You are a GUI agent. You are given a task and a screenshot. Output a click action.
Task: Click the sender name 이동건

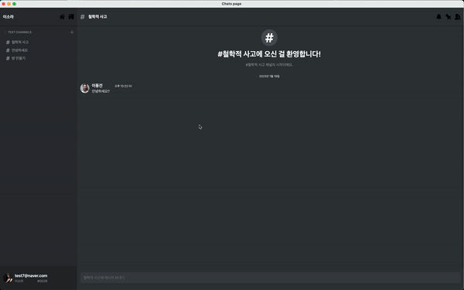click(x=97, y=86)
